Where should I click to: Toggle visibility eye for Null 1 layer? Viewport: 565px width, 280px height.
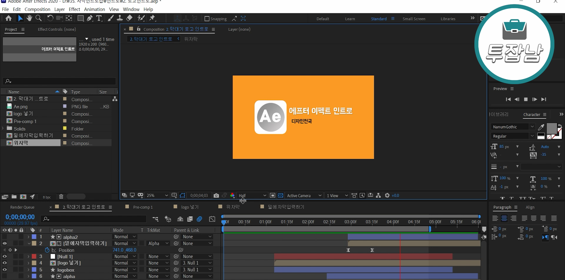(x=4, y=256)
